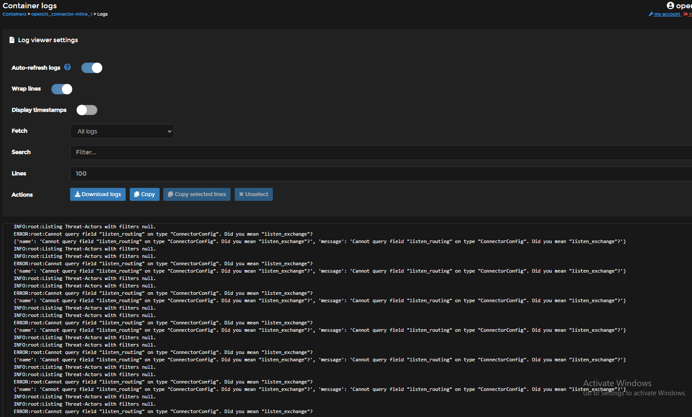Open the Fetch All logs dropdown

[122, 131]
